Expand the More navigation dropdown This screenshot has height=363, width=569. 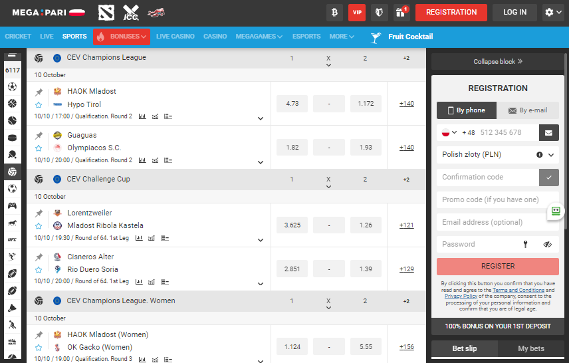342,37
